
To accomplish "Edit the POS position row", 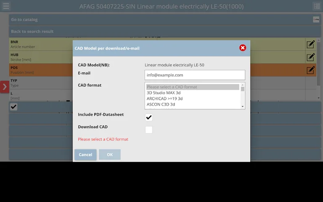I will (x=310, y=70).
